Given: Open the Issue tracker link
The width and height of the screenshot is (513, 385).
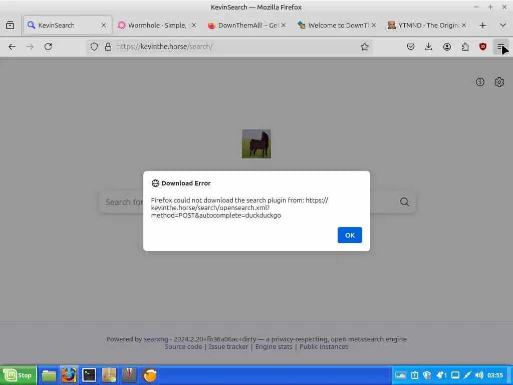Looking at the screenshot, I should (x=228, y=347).
